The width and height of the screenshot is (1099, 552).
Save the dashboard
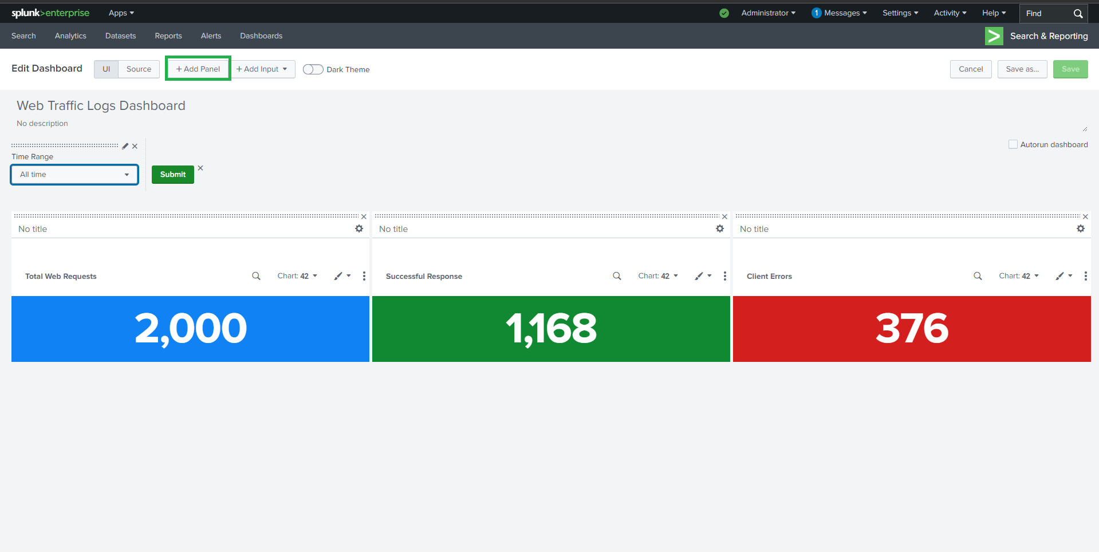[1070, 69]
